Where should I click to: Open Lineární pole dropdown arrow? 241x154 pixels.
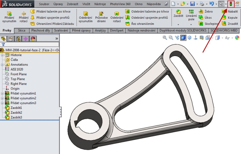(x=191, y=24)
